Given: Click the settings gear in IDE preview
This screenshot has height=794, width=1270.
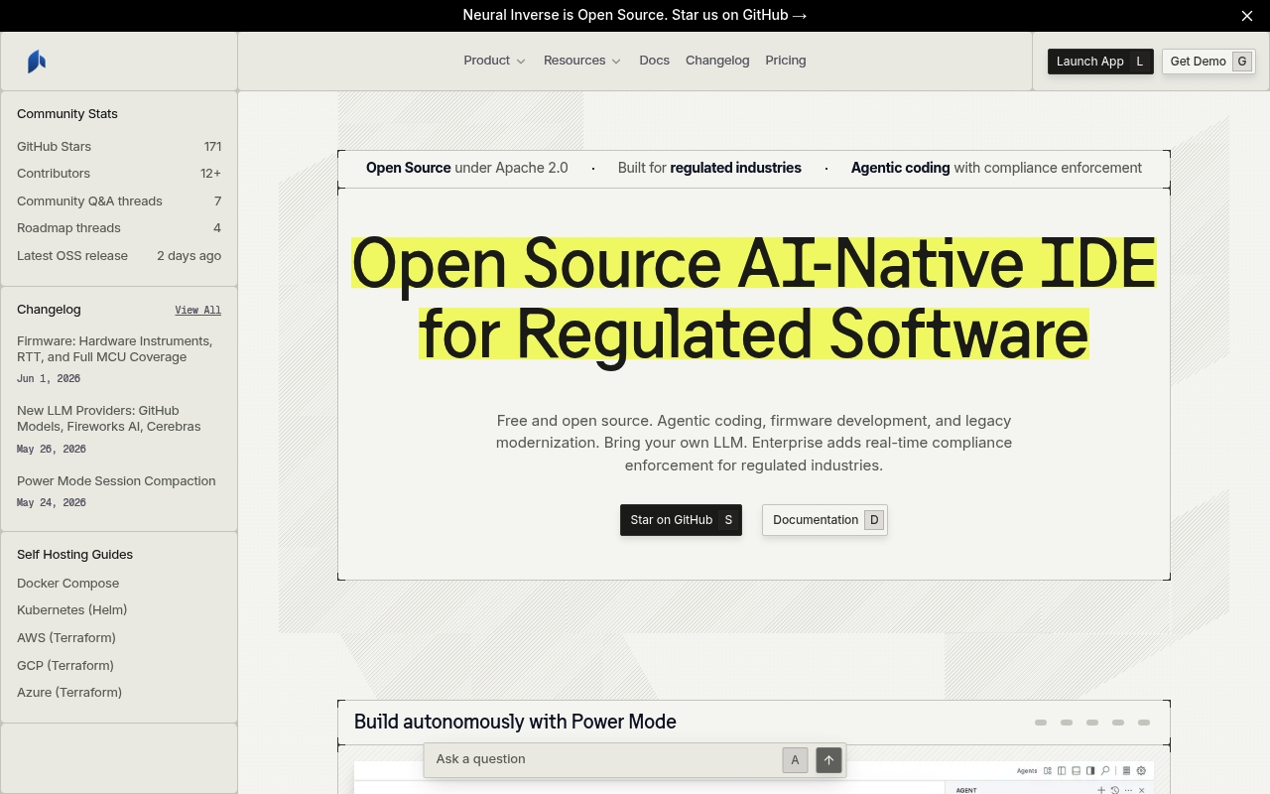Looking at the screenshot, I should [1141, 770].
